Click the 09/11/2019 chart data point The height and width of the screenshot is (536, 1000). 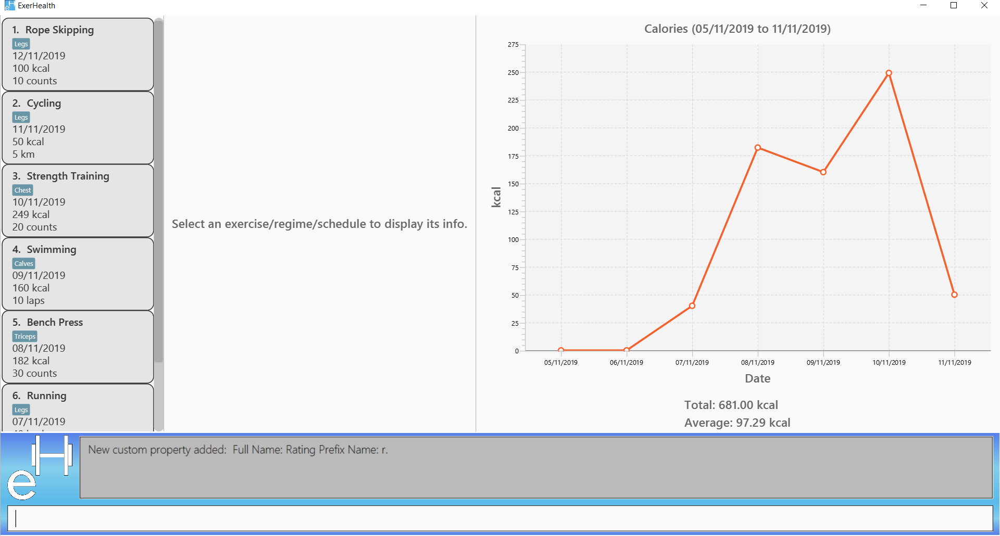coord(823,172)
